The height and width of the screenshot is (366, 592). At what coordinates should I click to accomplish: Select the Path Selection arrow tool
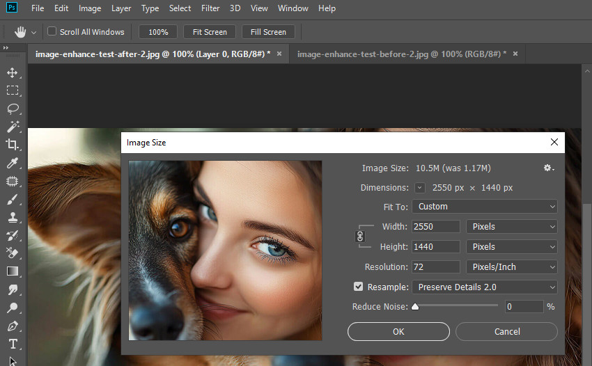(x=13, y=360)
